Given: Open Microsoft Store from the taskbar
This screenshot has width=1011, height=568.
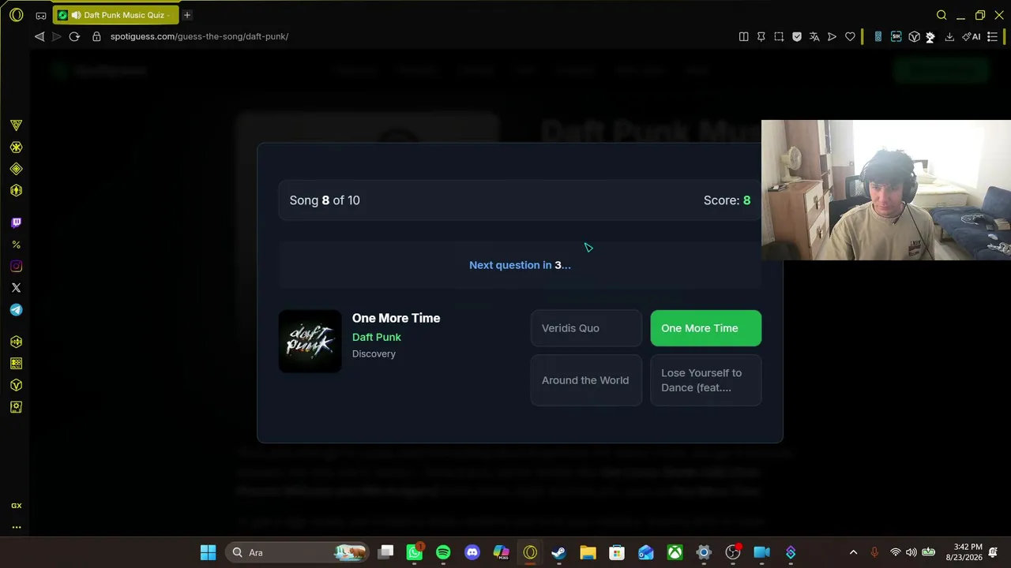Looking at the screenshot, I should tap(617, 552).
